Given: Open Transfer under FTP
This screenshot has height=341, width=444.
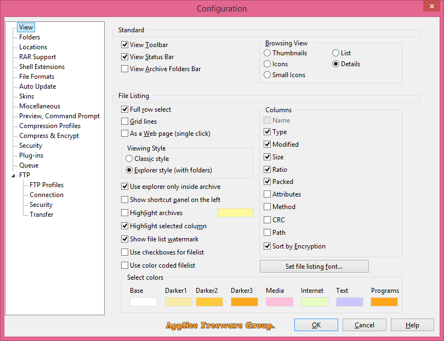Looking at the screenshot, I should coord(41,215).
